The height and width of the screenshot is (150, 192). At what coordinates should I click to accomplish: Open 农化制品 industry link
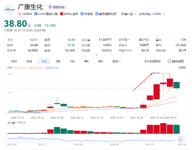(145, 14)
